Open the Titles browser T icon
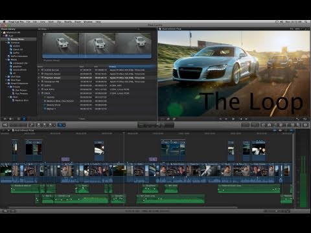 [x=287, y=125]
